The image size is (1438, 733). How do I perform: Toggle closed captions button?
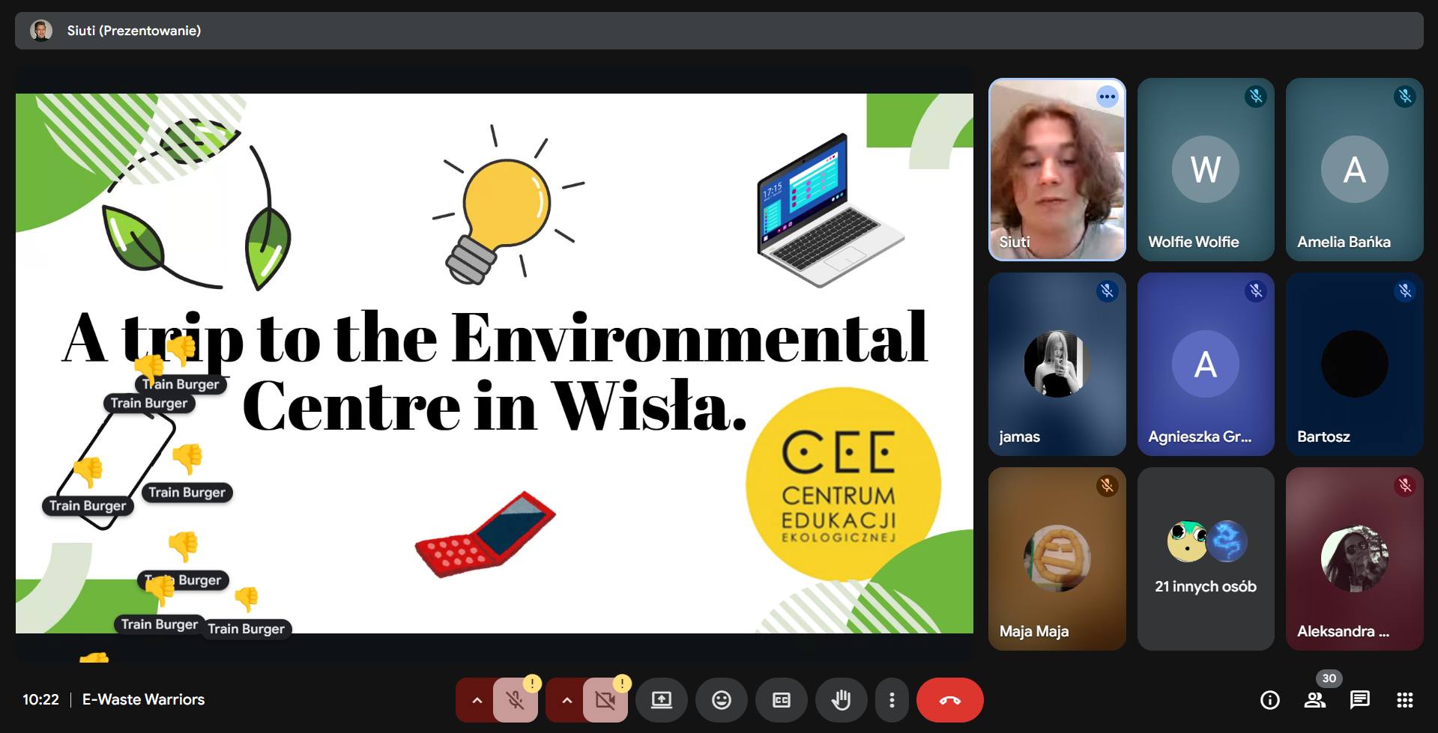[781, 701]
